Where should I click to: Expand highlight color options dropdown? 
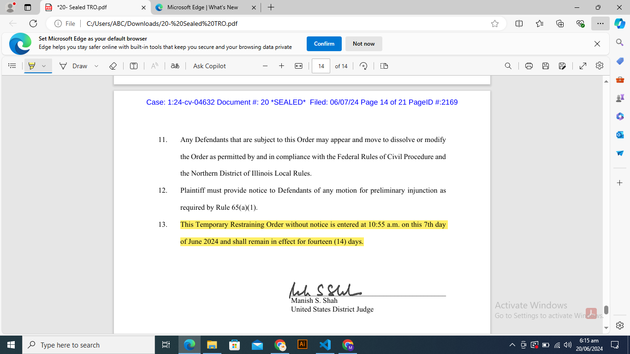44,66
